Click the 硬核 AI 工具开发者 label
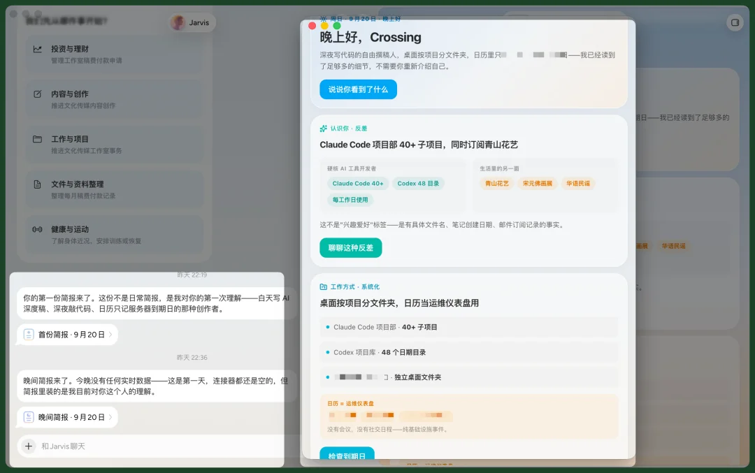The image size is (755, 473). pyautogui.click(x=352, y=168)
